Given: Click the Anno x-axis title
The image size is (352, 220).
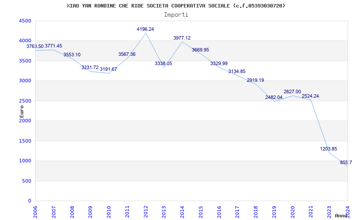Looking at the screenshot, I should tap(341, 216).
